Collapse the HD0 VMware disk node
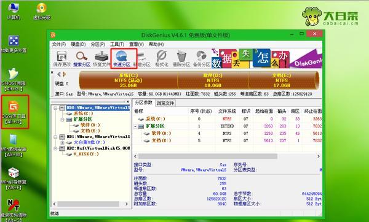This screenshot has height=222, width=369. pos(55,108)
